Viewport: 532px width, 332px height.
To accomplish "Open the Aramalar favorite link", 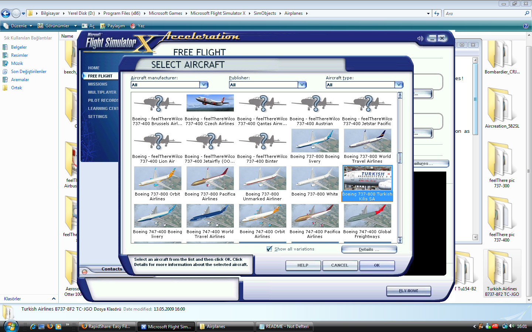I will pyautogui.click(x=20, y=80).
